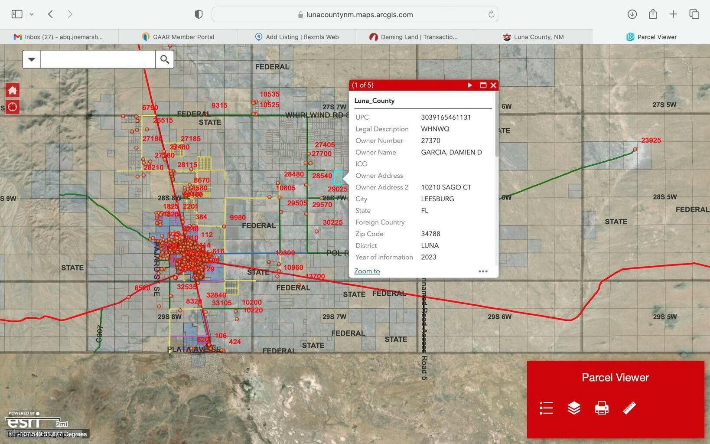Close the parcel info popup

click(x=493, y=85)
